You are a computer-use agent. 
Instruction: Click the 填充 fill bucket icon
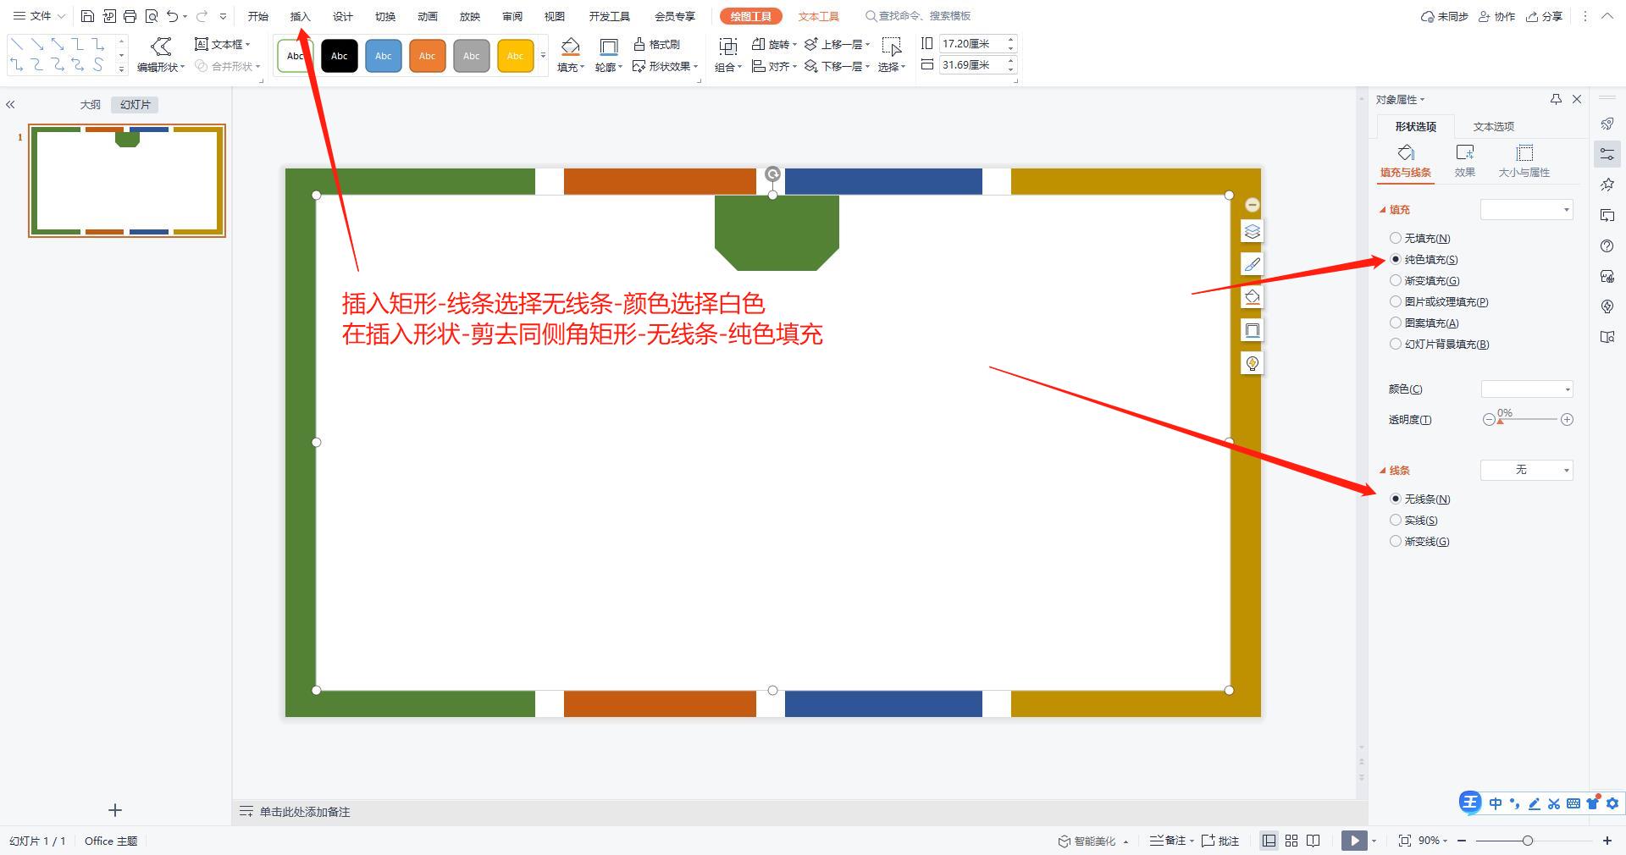click(571, 47)
